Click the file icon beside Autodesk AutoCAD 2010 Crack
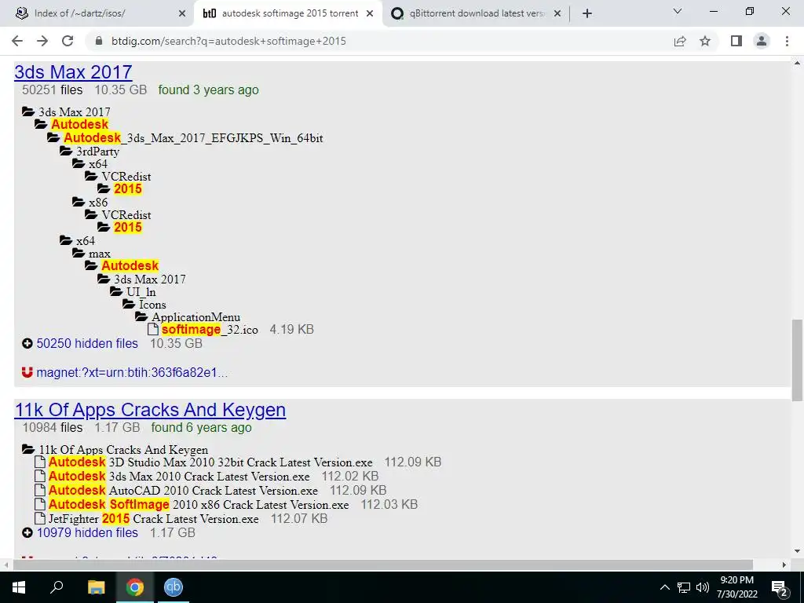The width and height of the screenshot is (804, 603). point(40,490)
